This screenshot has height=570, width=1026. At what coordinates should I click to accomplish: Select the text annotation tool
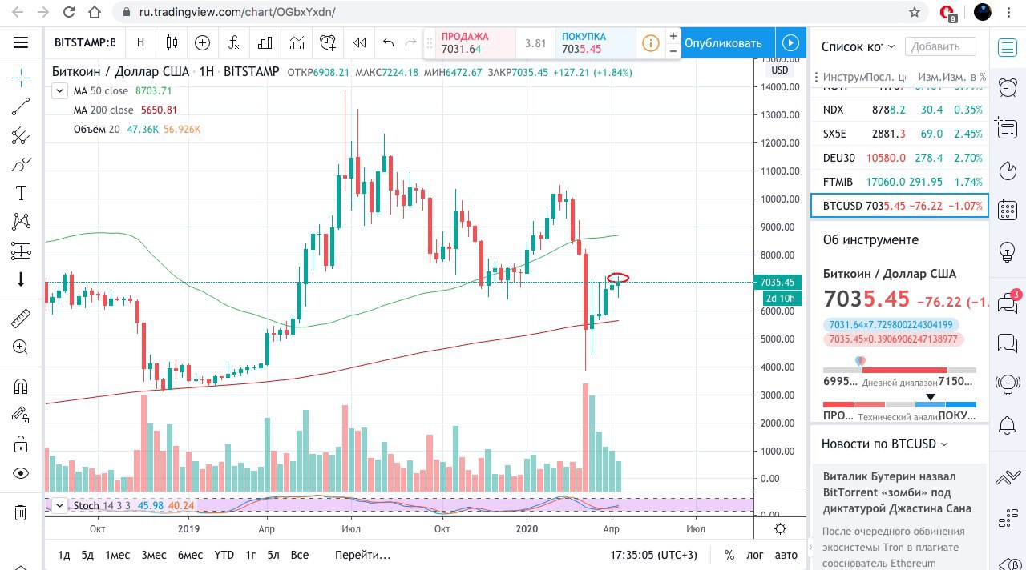point(21,193)
